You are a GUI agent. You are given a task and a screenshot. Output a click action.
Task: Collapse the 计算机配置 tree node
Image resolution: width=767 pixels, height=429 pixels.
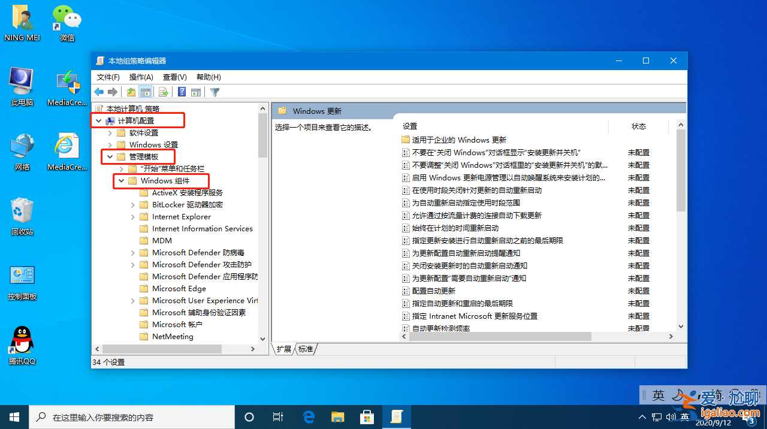[x=99, y=120]
